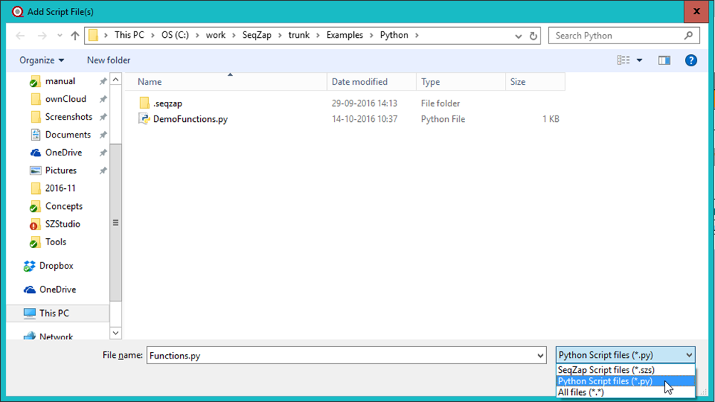Open Dropbox in navigation pane

click(56, 266)
